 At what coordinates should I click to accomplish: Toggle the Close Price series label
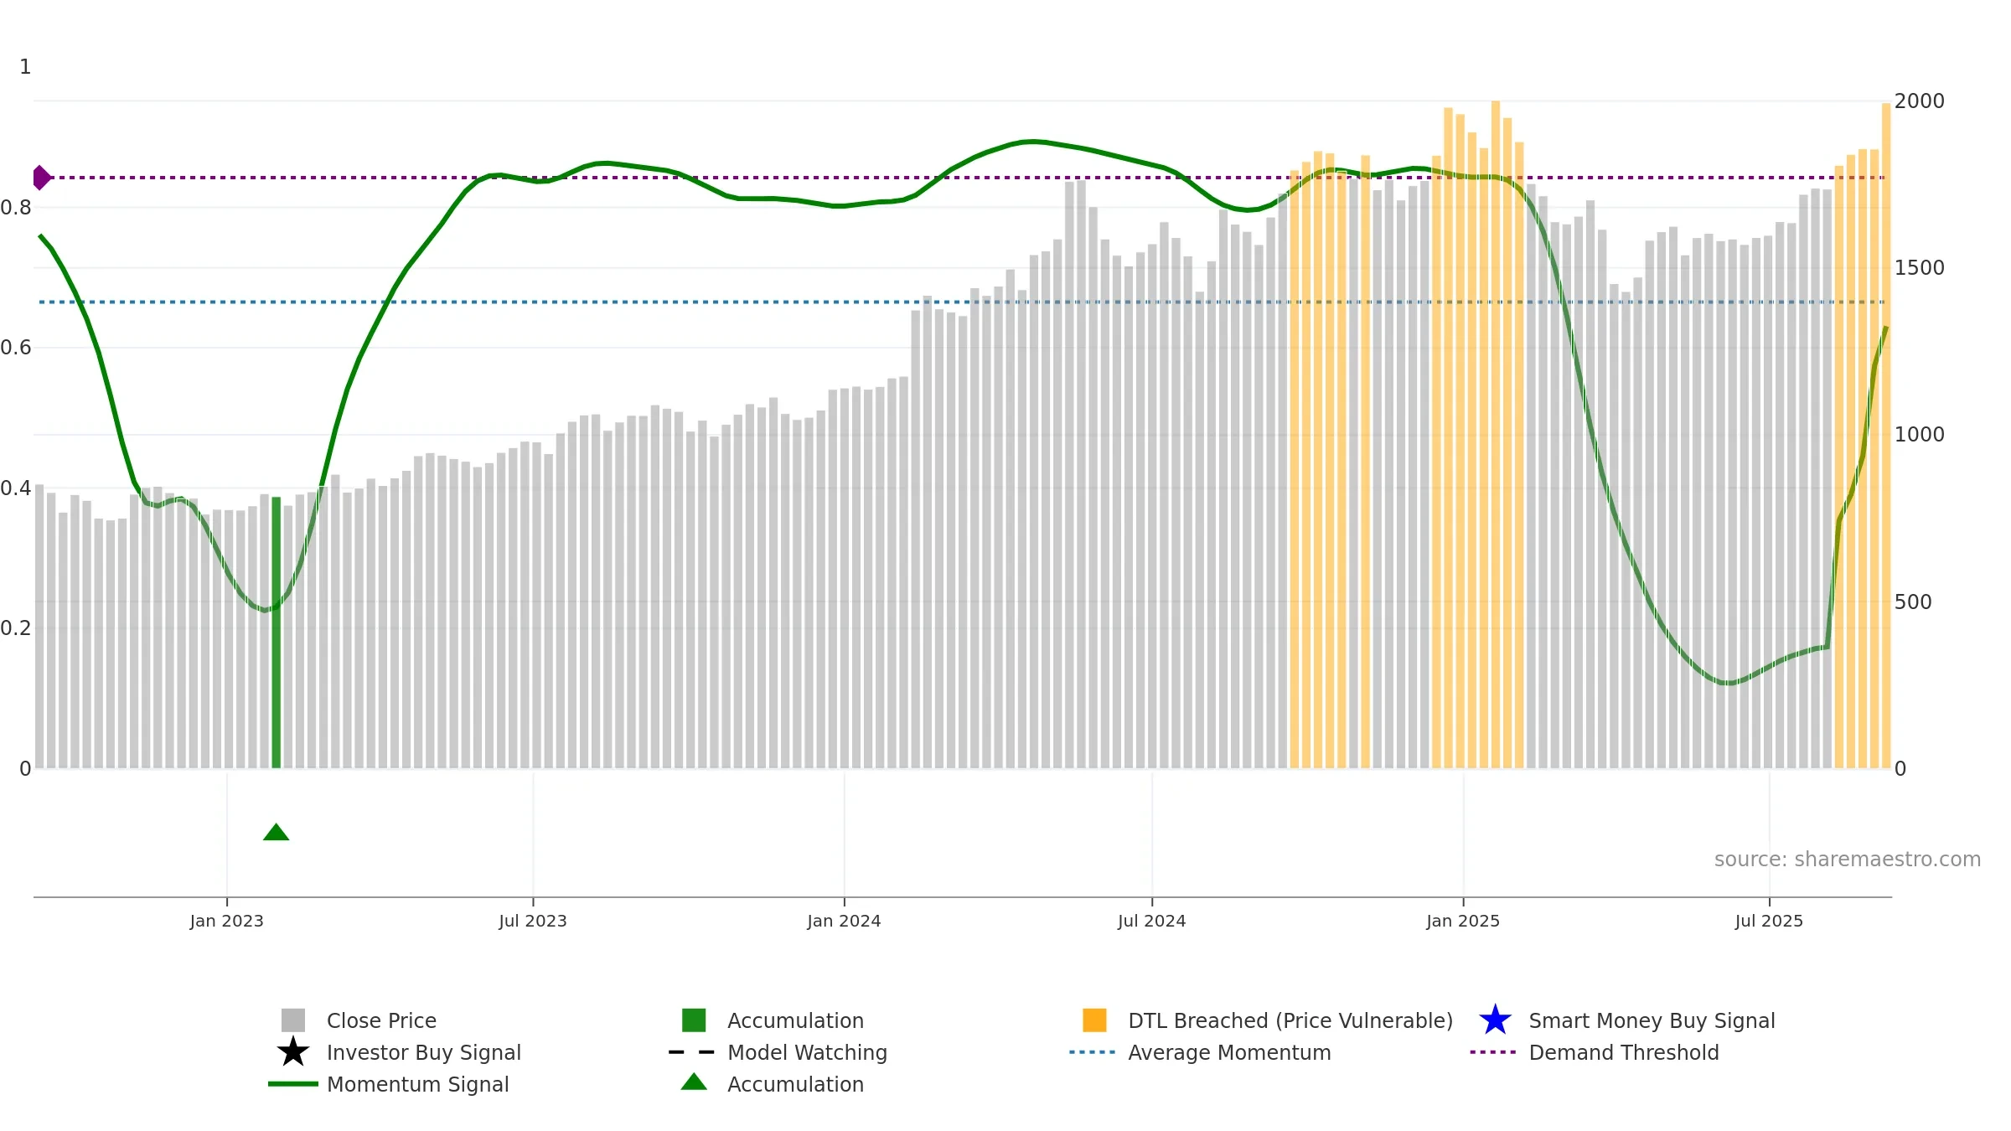pyautogui.click(x=381, y=1020)
